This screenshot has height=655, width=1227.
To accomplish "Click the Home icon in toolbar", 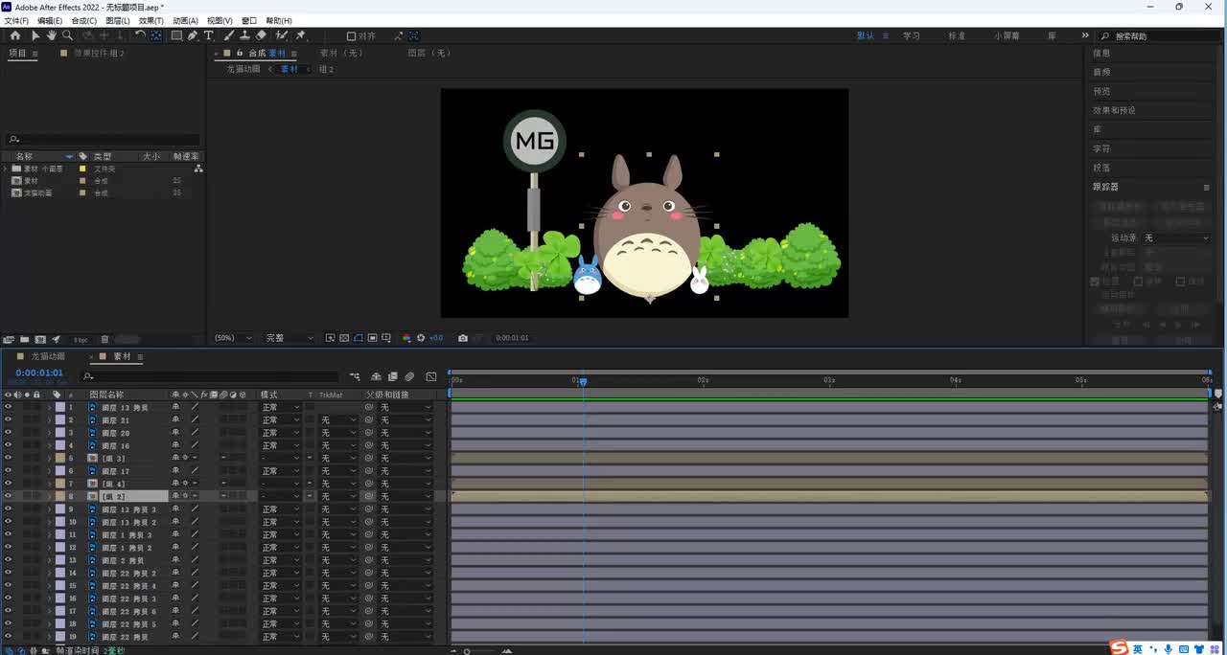I will coord(15,35).
